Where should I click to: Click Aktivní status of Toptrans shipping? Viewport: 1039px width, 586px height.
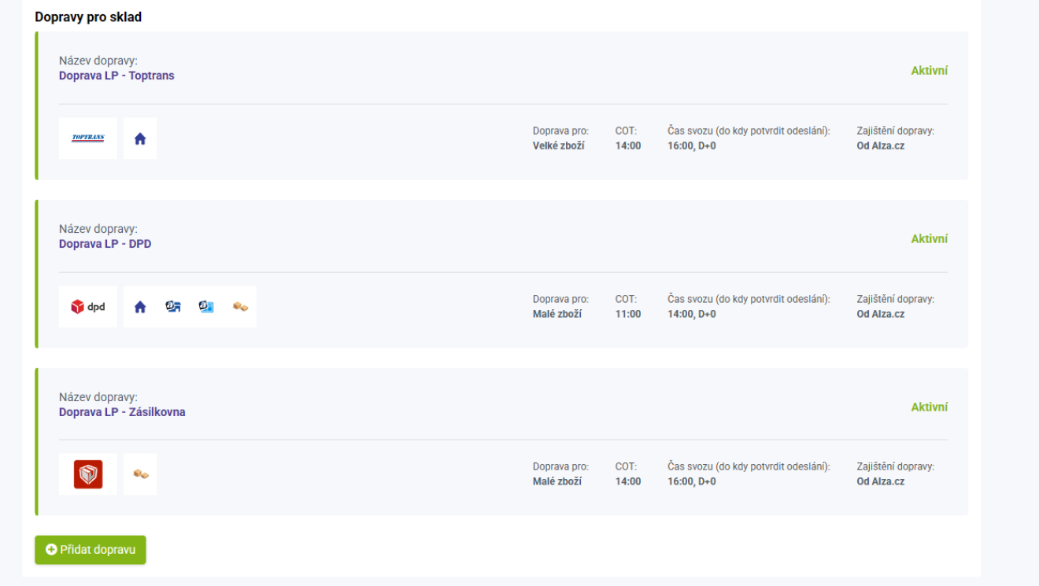[x=929, y=71]
